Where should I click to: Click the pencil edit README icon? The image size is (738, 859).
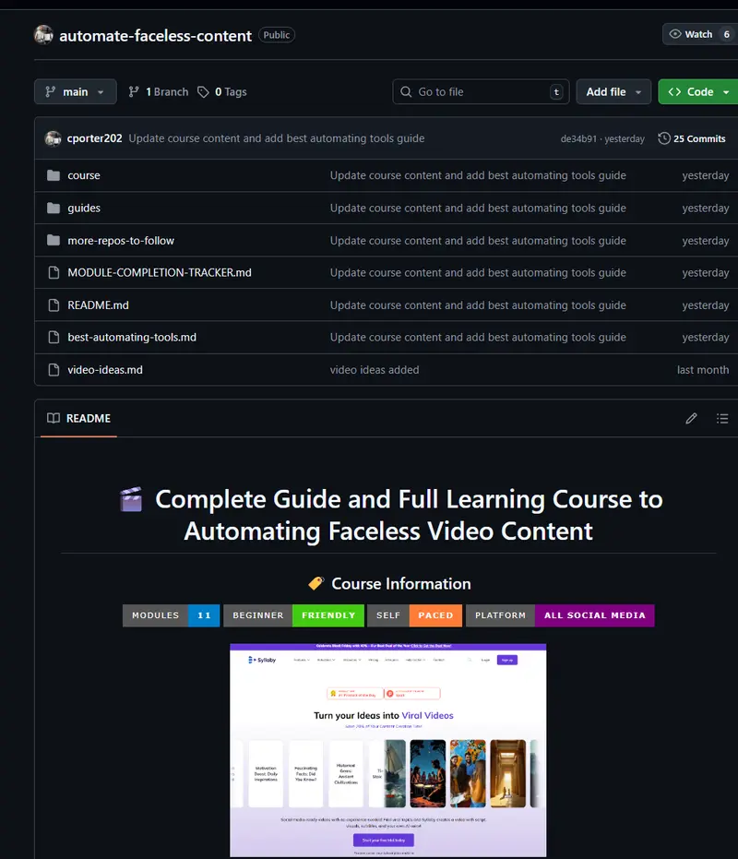tap(691, 419)
